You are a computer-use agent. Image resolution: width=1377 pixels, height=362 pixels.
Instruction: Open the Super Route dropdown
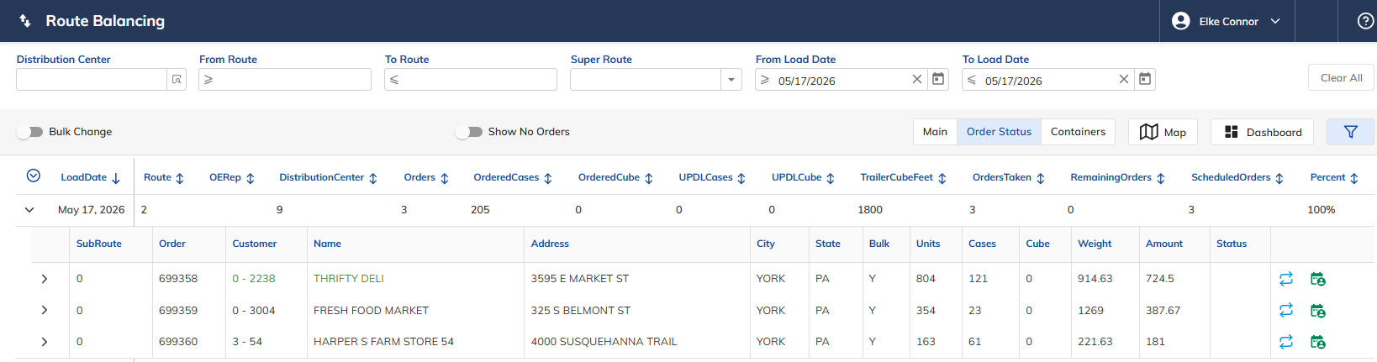[731, 80]
